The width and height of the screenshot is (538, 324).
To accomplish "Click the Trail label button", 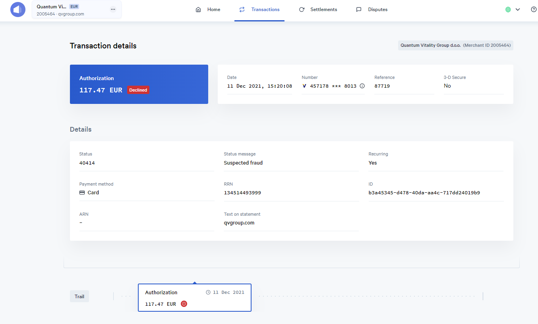I will click(x=79, y=297).
